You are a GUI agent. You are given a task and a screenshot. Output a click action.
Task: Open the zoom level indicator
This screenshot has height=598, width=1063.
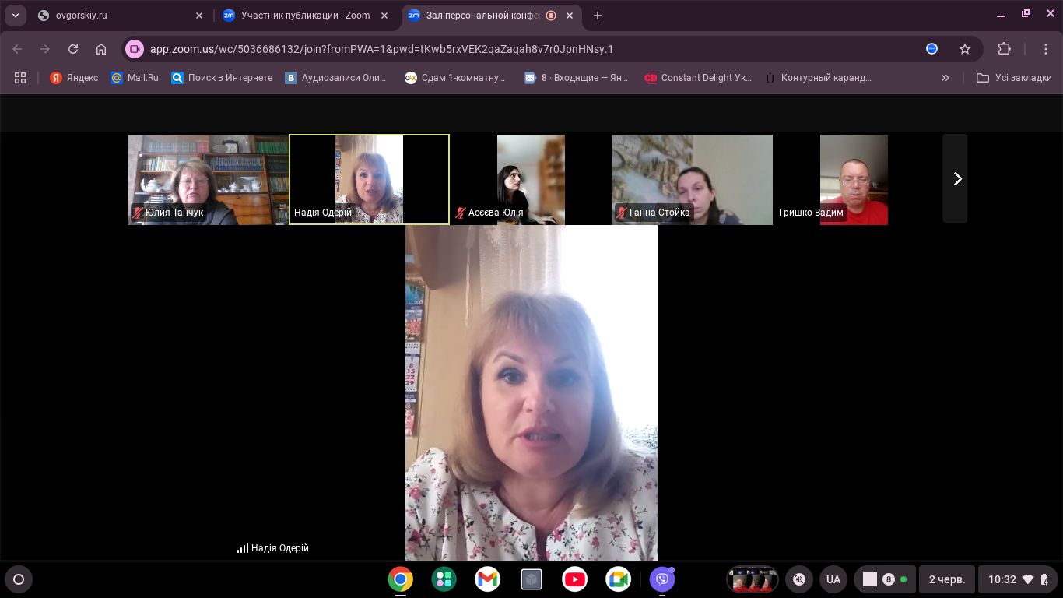(931, 49)
